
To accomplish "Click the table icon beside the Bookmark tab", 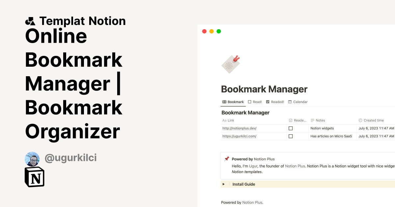I will pyautogui.click(x=224, y=102).
